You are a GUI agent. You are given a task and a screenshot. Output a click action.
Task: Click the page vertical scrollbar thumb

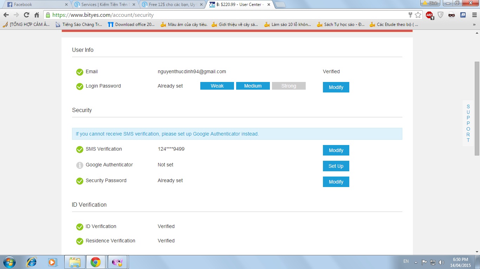point(477,108)
